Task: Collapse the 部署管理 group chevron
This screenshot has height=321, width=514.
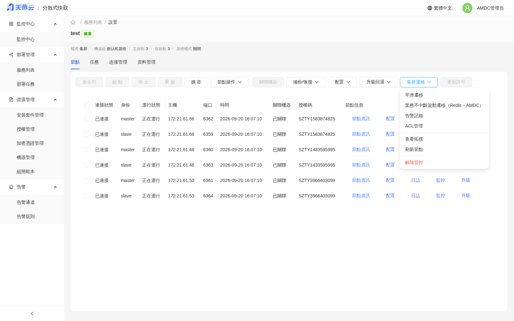Action: [55, 55]
